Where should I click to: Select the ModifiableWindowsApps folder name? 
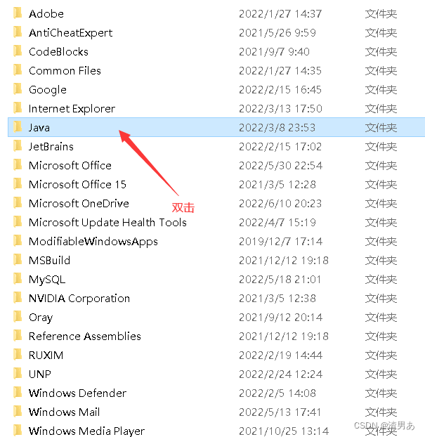pos(93,242)
